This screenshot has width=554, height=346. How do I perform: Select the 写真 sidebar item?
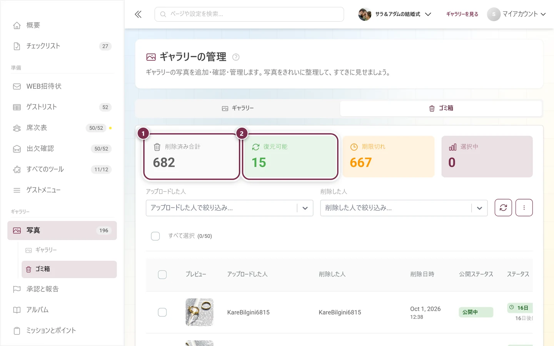(x=62, y=230)
